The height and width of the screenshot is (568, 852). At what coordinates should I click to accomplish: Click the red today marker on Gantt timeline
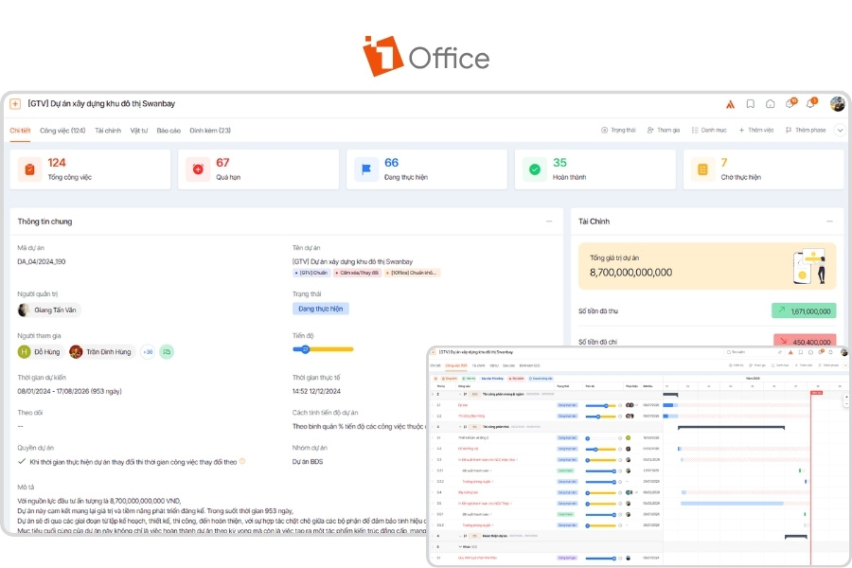816,393
